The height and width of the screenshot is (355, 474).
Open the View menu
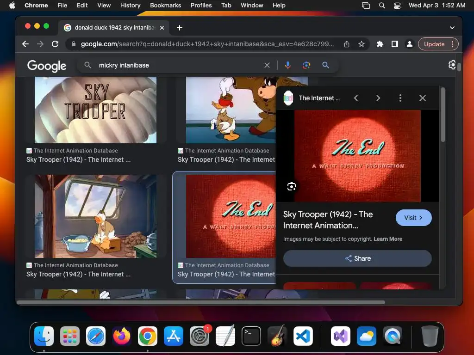tap(104, 6)
